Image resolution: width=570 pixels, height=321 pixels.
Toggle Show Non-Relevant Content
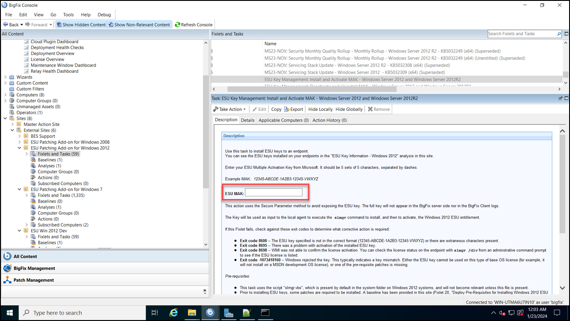(139, 24)
